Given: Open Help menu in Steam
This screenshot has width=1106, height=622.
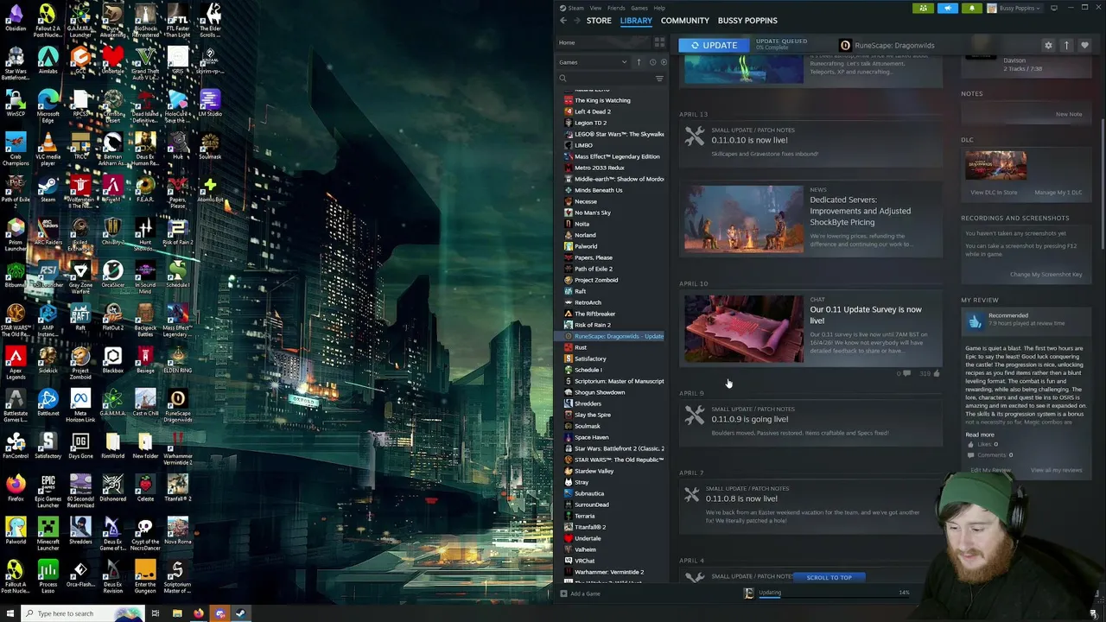Looking at the screenshot, I should (659, 8).
